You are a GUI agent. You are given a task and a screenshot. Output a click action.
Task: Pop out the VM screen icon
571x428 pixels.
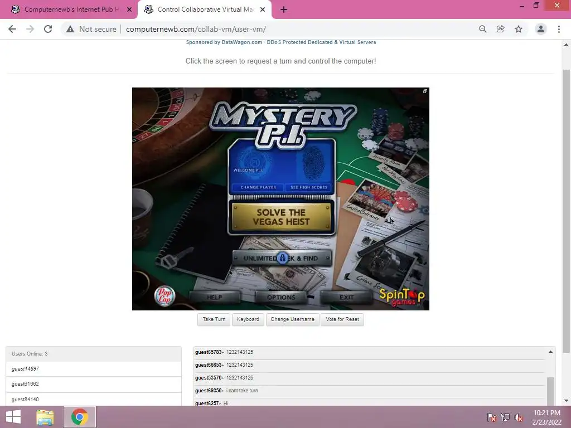point(425,91)
